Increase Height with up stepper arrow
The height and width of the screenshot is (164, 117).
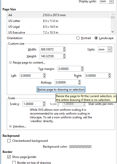click(x=64, y=55)
